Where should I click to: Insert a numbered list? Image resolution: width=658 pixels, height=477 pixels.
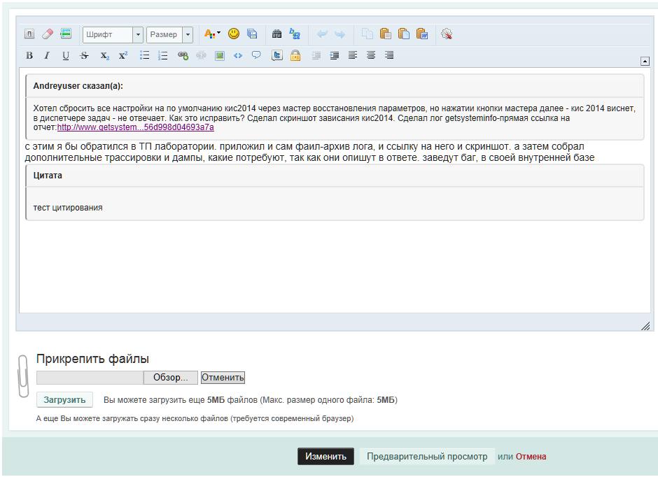pos(163,56)
